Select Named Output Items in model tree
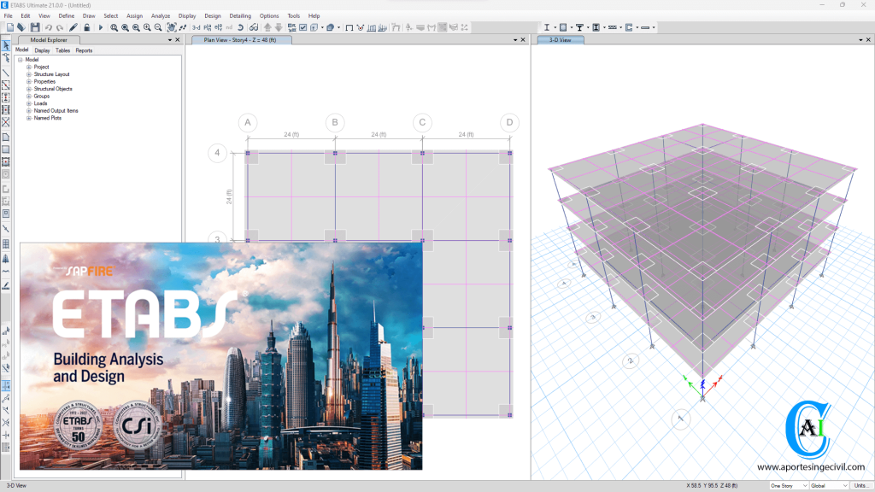The width and height of the screenshot is (875, 492). pos(56,111)
